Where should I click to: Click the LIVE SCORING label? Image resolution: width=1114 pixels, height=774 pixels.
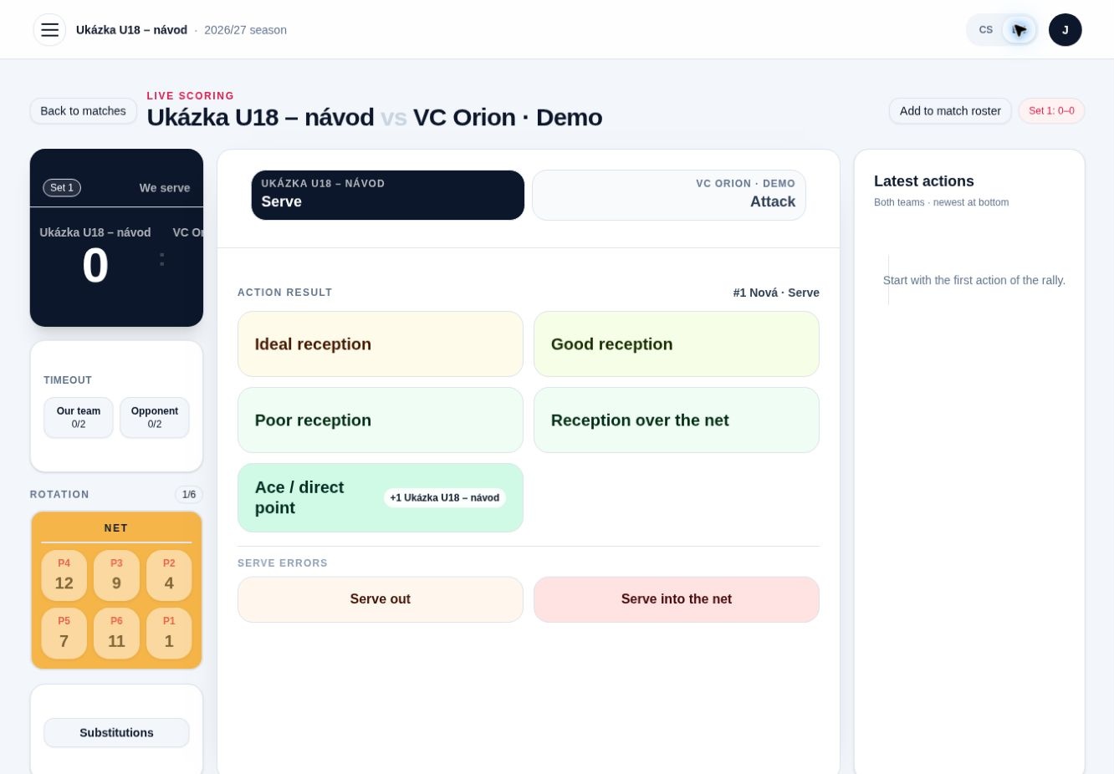tap(191, 96)
